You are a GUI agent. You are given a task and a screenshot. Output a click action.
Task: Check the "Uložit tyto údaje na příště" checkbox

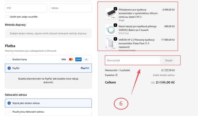point(7,17)
